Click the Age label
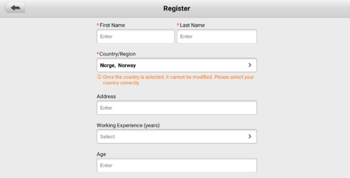Viewport: 350px width, 178px height. point(101,154)
